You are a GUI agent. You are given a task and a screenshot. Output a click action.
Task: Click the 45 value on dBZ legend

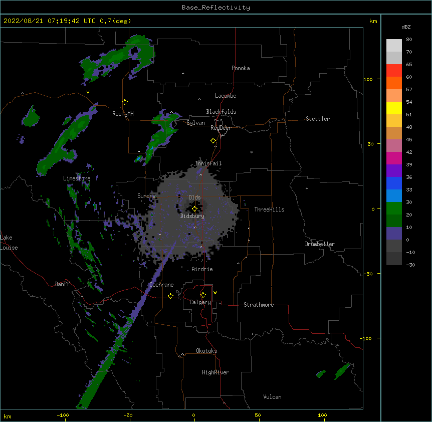(x=409, y=140)
